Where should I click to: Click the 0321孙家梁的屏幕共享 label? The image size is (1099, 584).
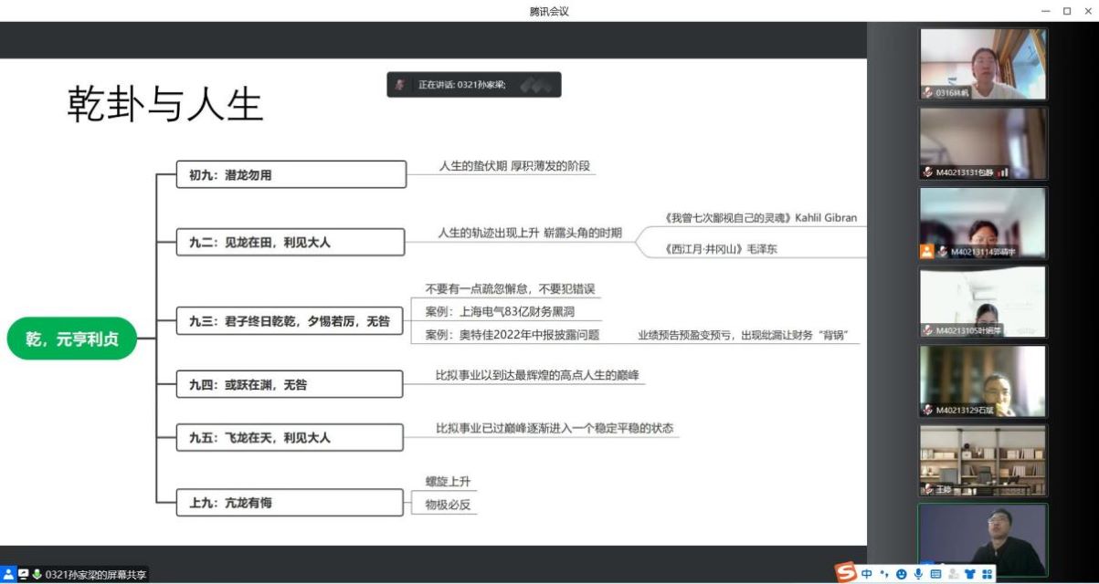click(95, 575)
